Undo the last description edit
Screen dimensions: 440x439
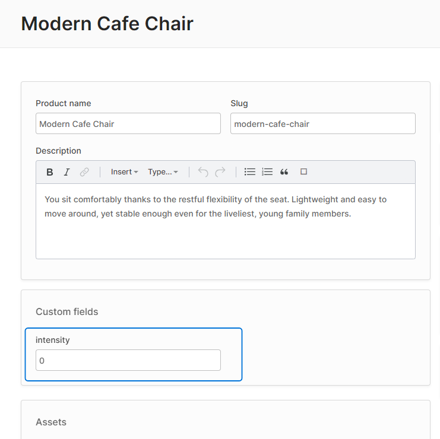(203, 172)
